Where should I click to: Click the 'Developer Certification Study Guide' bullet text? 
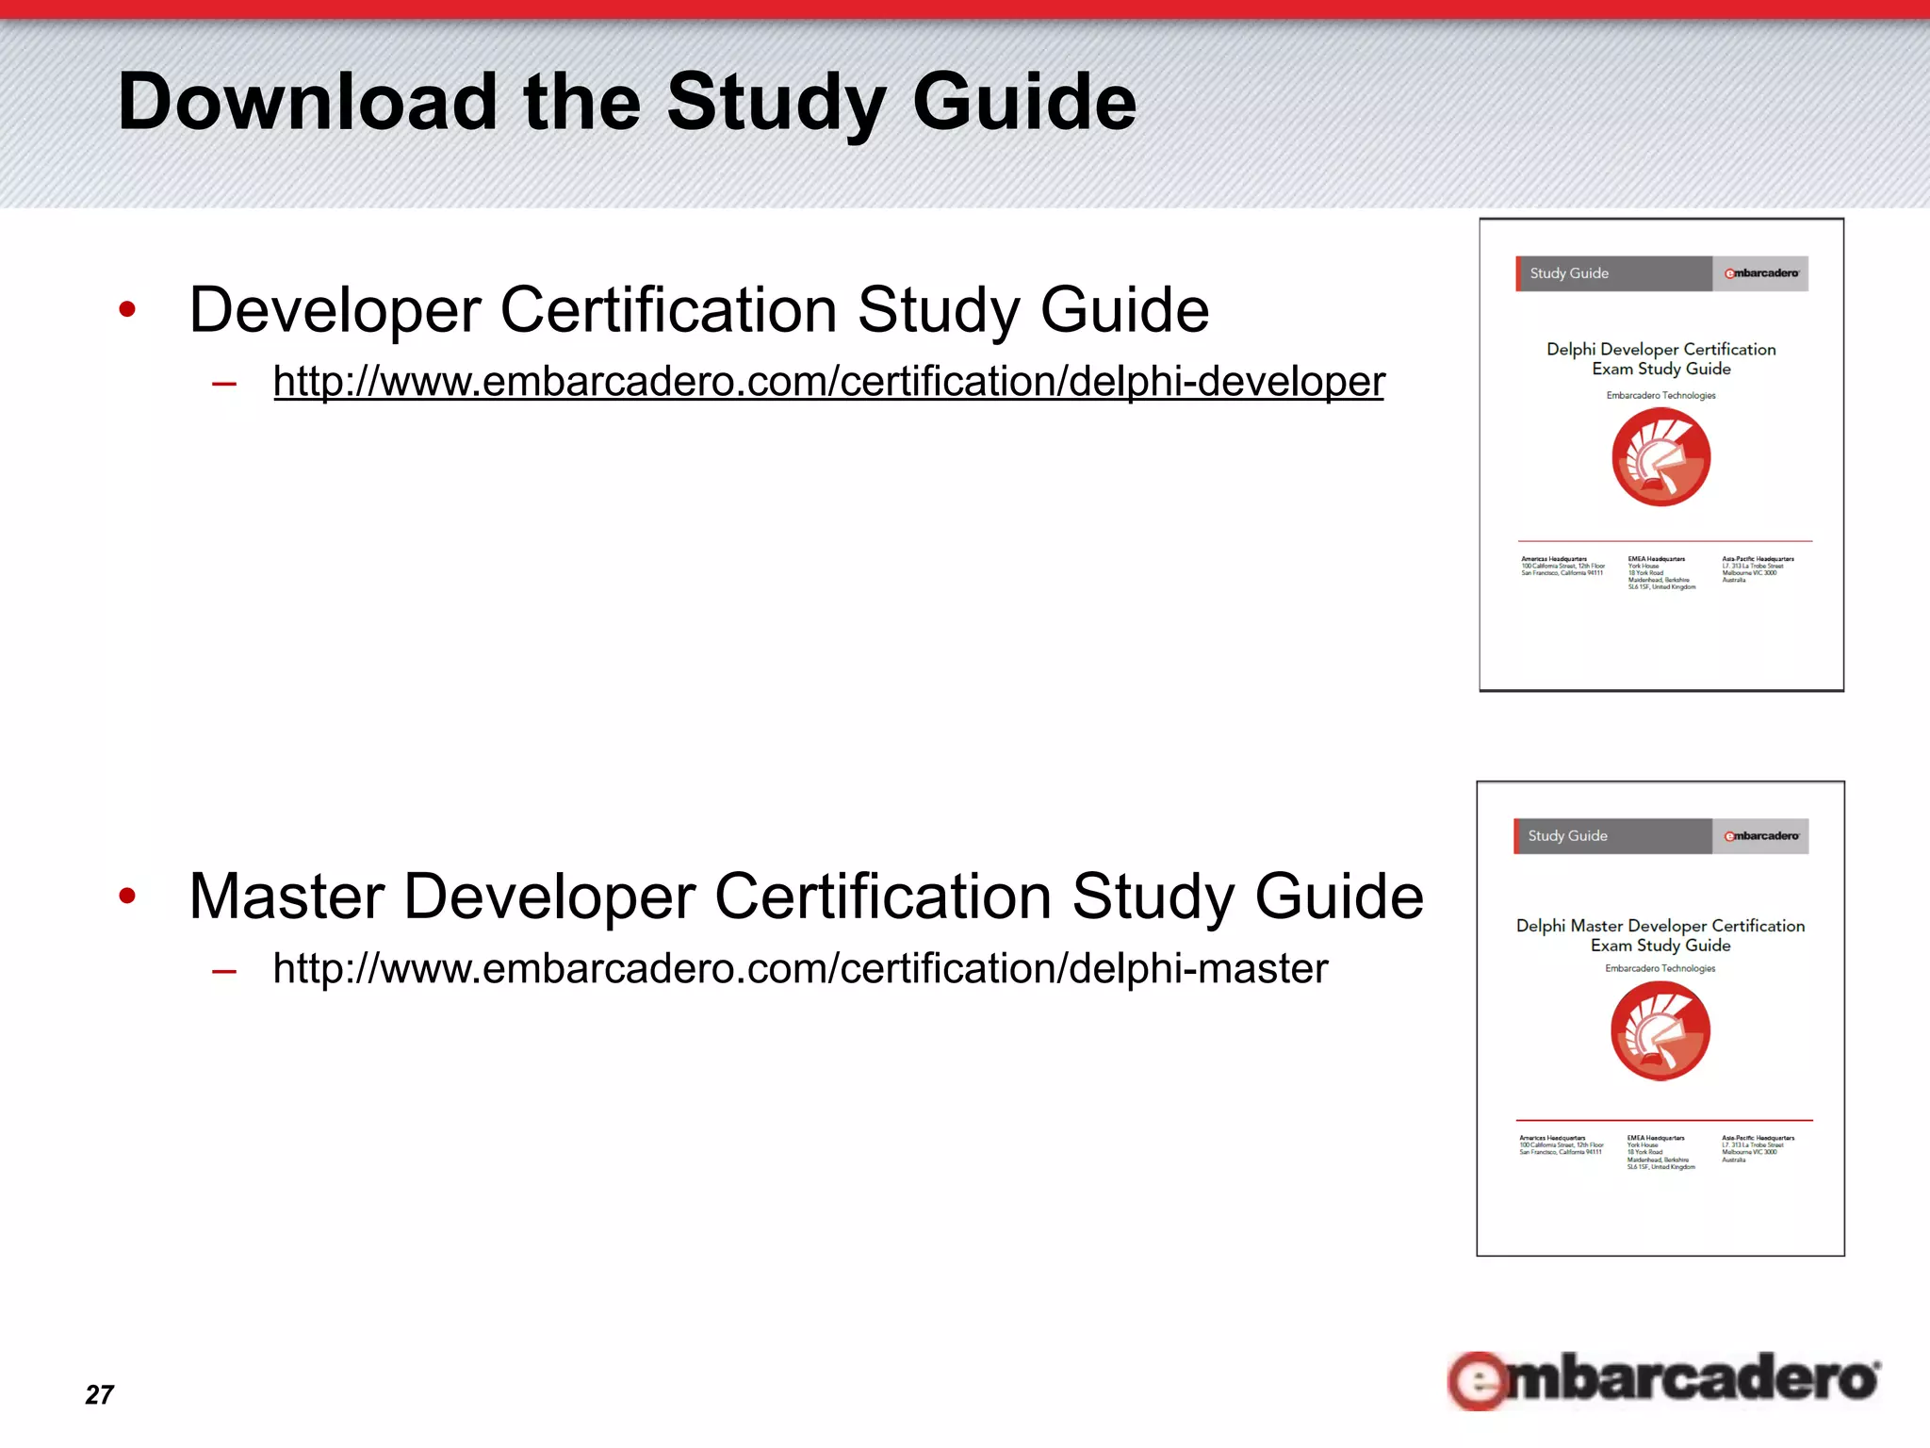pos(698,310)
